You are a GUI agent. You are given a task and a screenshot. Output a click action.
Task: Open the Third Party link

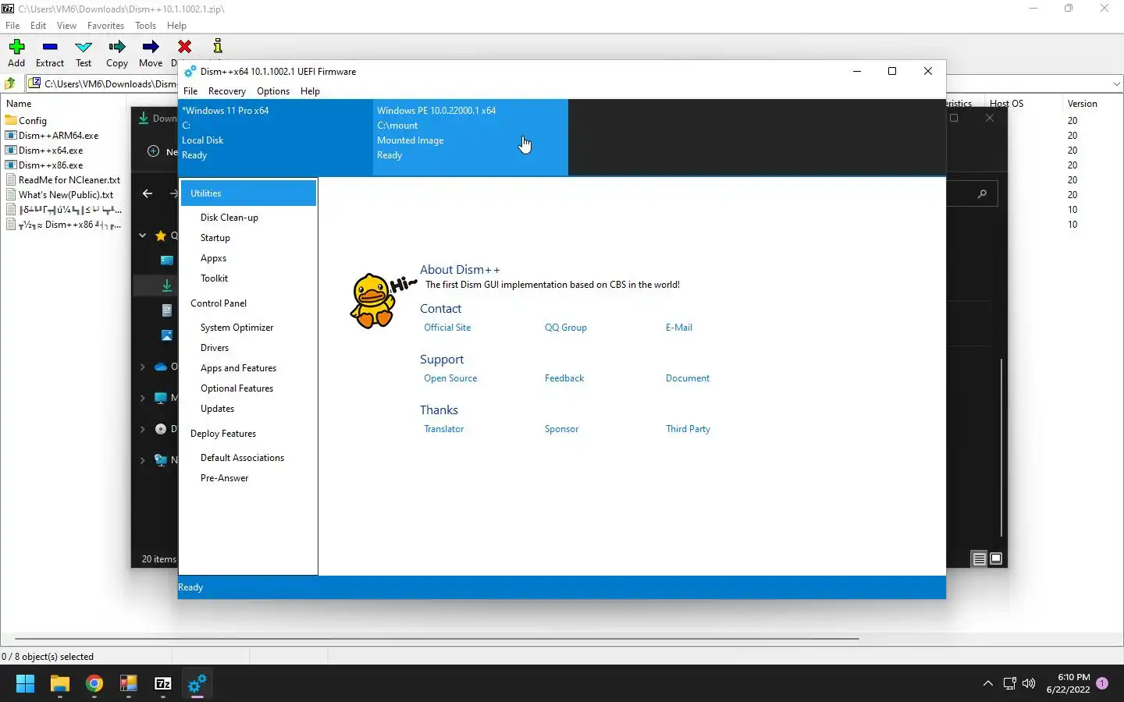pos(688,429)
